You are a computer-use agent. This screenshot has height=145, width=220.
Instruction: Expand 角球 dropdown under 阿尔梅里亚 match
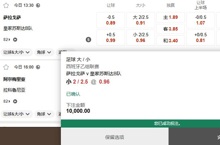[45, 114]
